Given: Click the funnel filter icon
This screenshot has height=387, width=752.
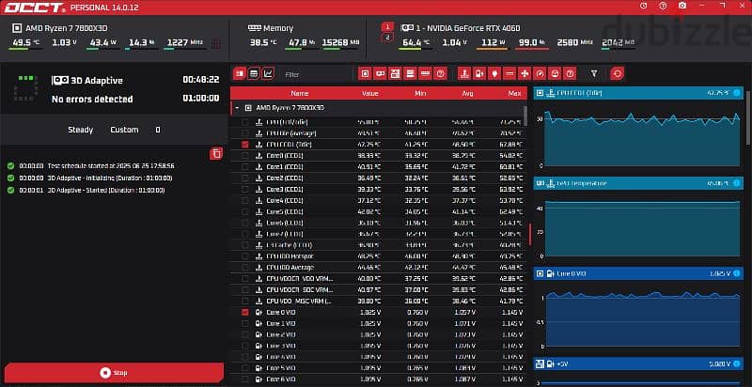Looking at the screenshot, I should pyautogui.click(x=594, y=74).
